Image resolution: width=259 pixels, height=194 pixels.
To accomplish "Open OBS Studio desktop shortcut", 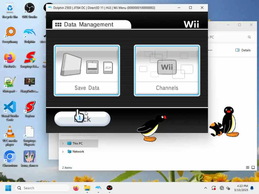I will [29, 11].
